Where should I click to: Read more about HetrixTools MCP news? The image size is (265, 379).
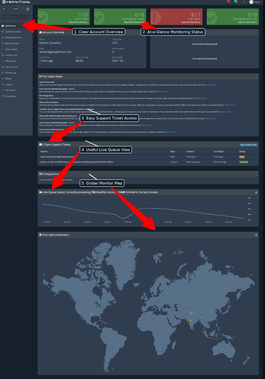point(213,85)
